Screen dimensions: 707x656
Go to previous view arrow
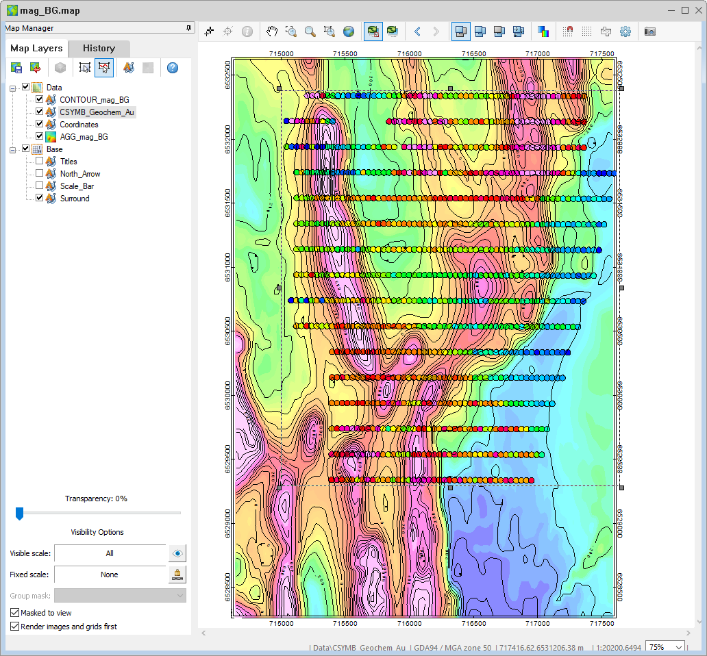(x=417, y=31)
